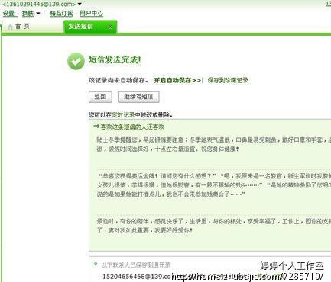331x282 pixels.
Task: Click the 返回 button
Action: pyautogui.click(x=100, y=97)
